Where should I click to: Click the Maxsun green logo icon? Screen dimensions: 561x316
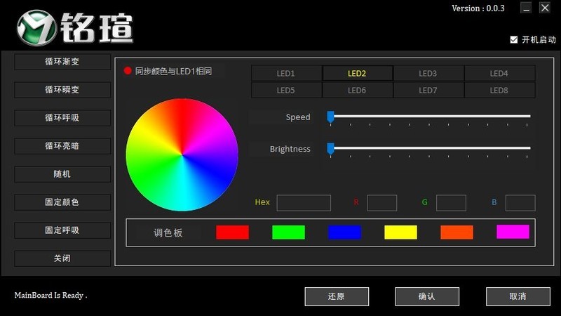coord(37,27)
